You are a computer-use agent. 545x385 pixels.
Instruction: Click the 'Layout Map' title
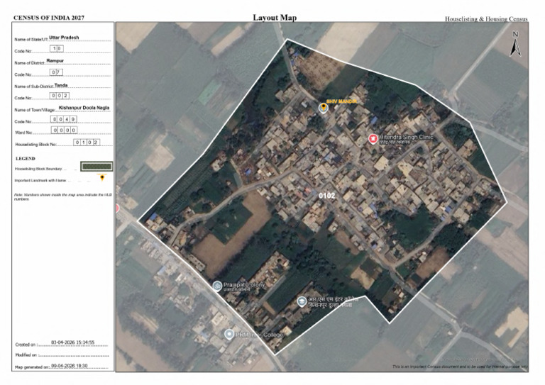(x=275, y=17)
